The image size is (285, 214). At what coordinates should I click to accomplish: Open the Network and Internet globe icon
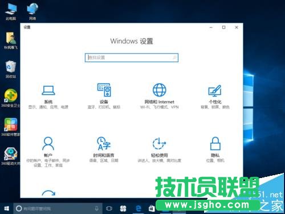coord(159,90)
